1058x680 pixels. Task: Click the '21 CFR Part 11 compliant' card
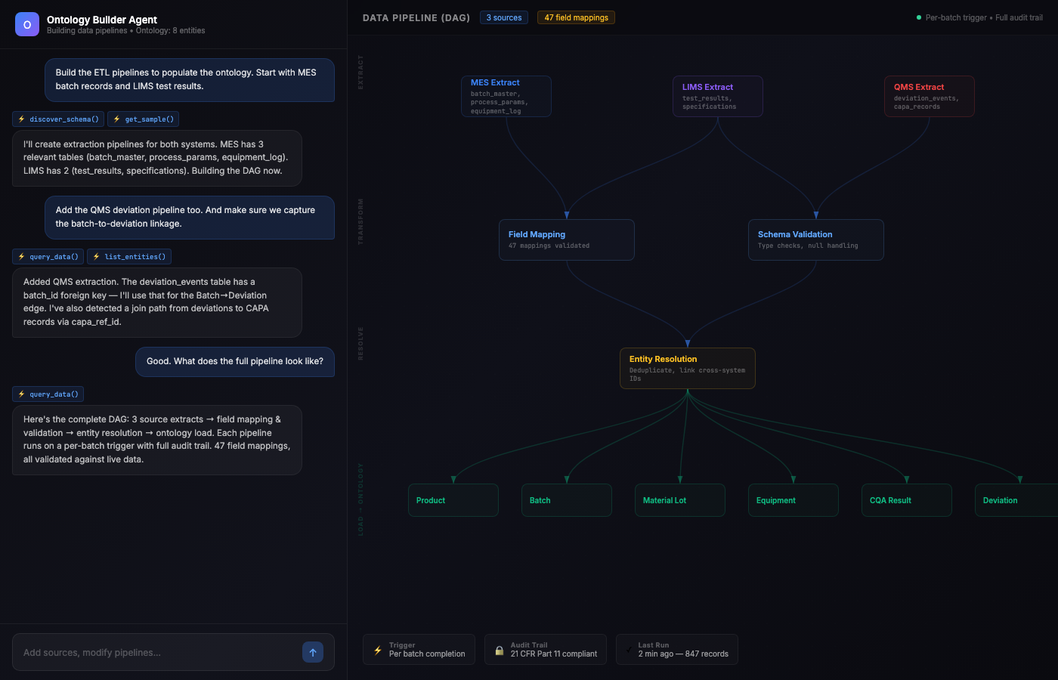(546, 650)
